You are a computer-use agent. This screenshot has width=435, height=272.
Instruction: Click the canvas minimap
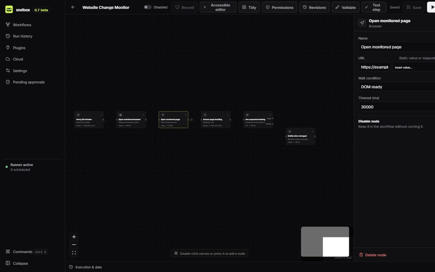click(325, 241)
